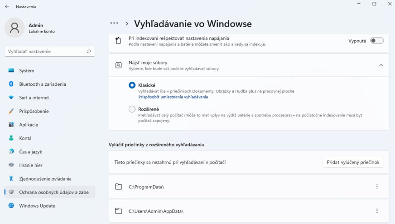
Task: Click the back arrow icon in title bar
Action: [x=7, y=7]
